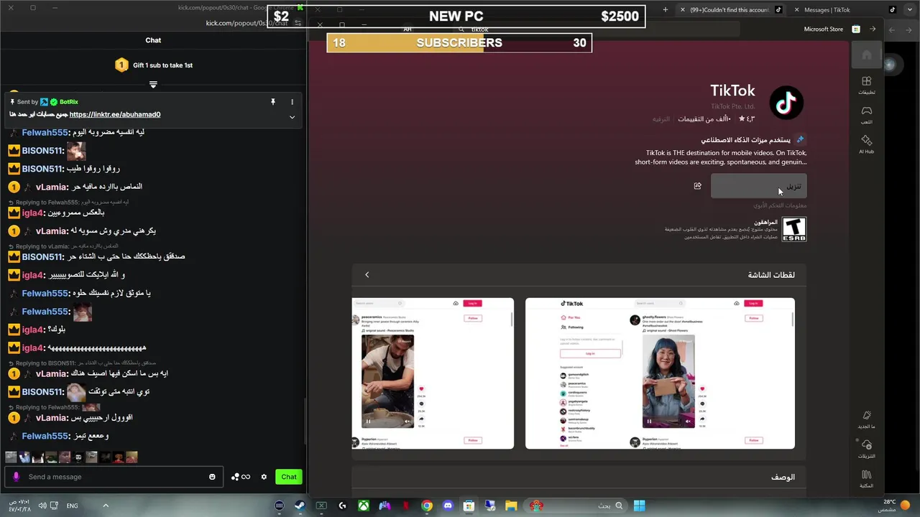
Task: Click the screenshots section chevron
Action: [x=367, y=275]
